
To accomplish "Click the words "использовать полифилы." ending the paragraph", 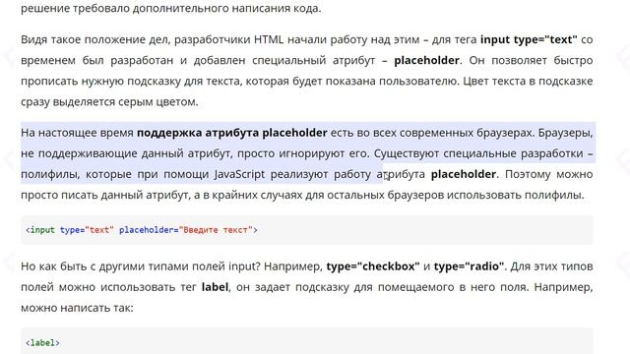I will (x=516, y=195).
